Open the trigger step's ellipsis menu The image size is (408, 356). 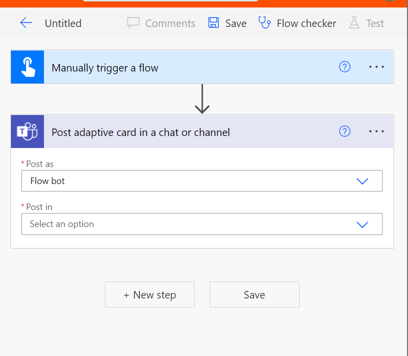(x=376, y=66)
